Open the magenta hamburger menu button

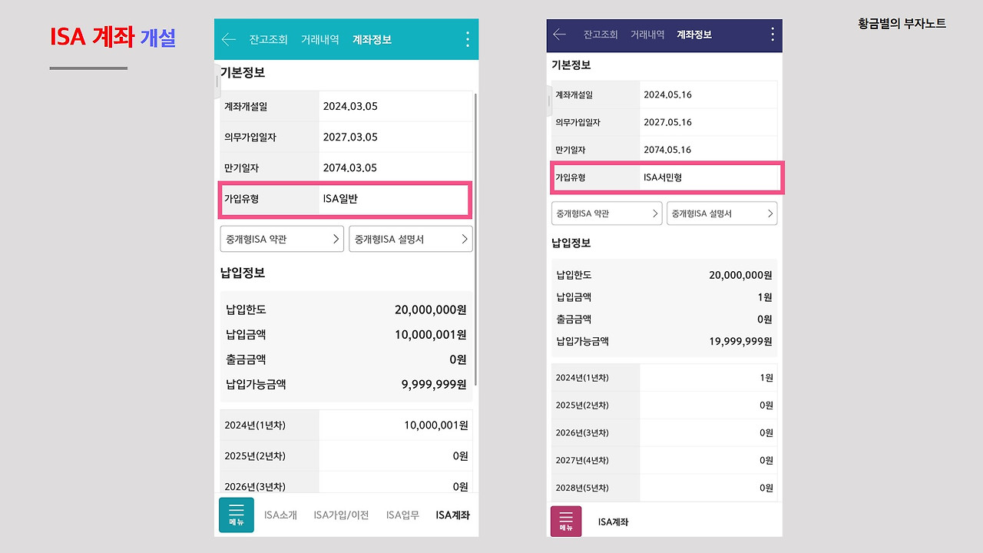coord(566,521)
